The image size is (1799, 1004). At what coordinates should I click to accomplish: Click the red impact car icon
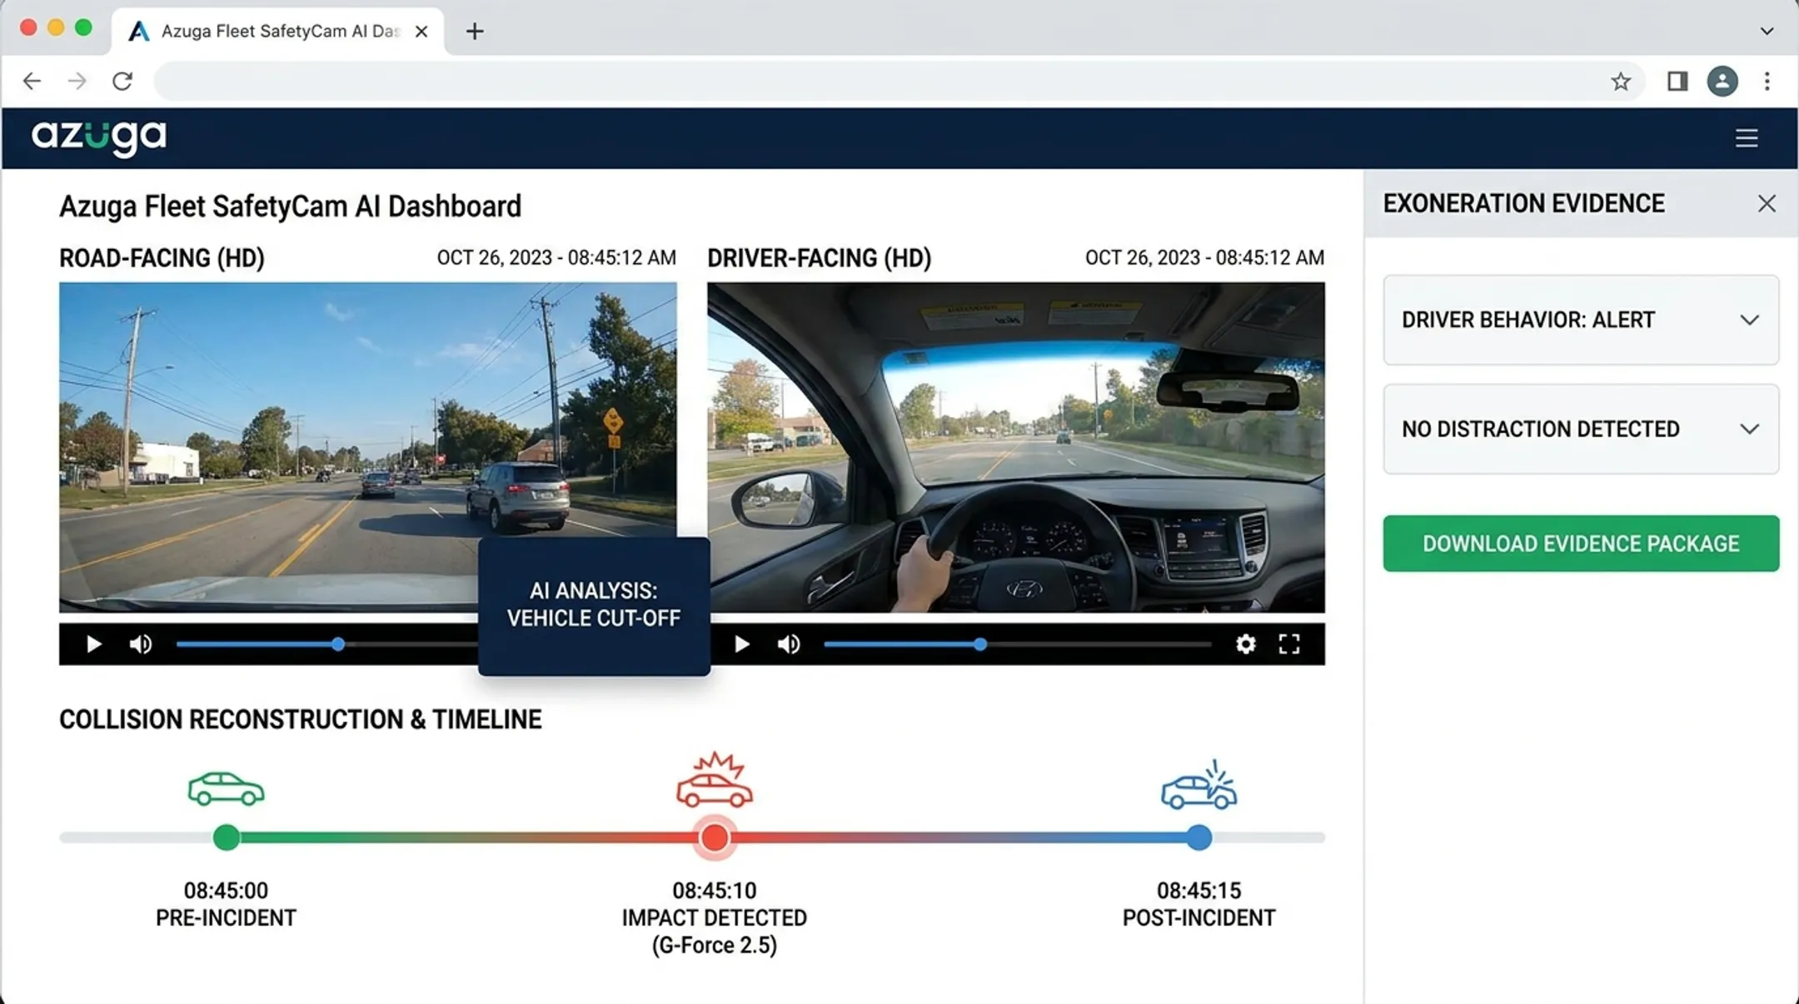(714, 781)
